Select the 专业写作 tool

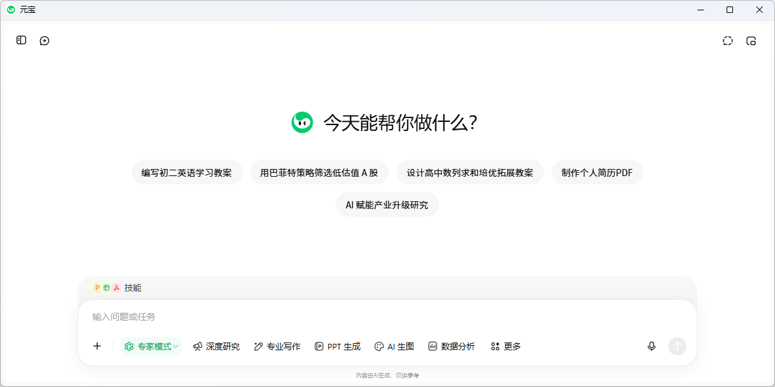point(277,346)
